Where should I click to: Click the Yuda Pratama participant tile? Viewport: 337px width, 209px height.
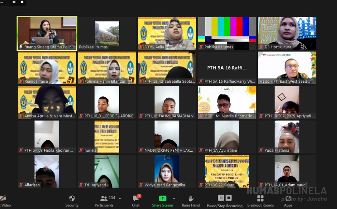(287, 137)
